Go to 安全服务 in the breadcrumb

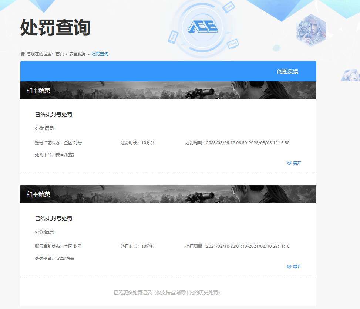(78, 54)
